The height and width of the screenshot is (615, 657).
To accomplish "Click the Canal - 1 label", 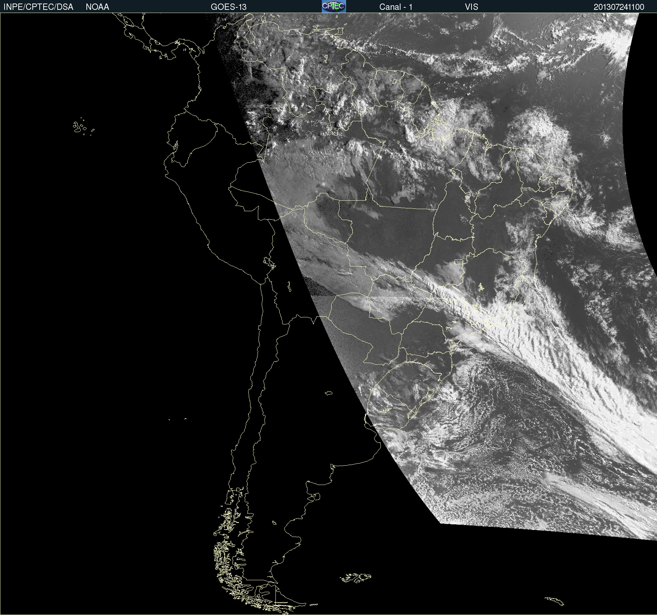I will coord(396,7).
